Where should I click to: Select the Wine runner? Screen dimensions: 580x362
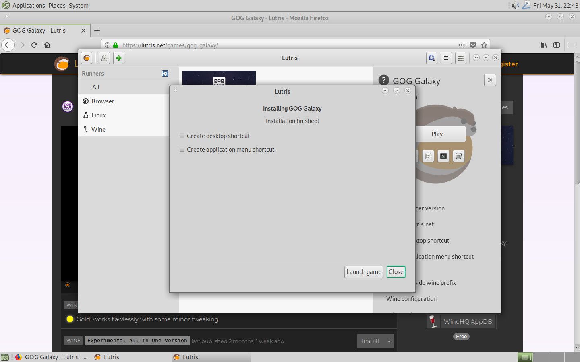point(124,130)
